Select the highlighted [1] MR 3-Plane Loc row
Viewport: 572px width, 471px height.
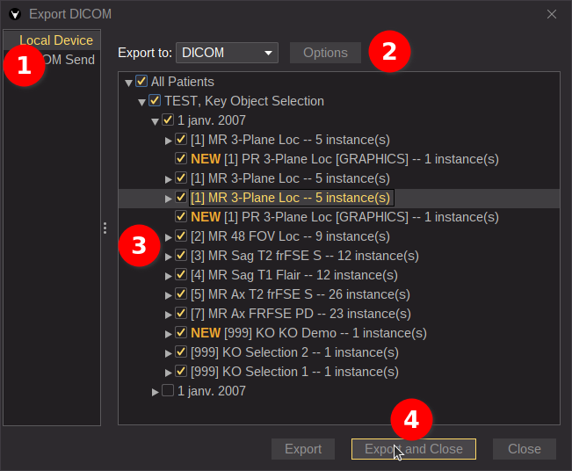tap(290, 198)
